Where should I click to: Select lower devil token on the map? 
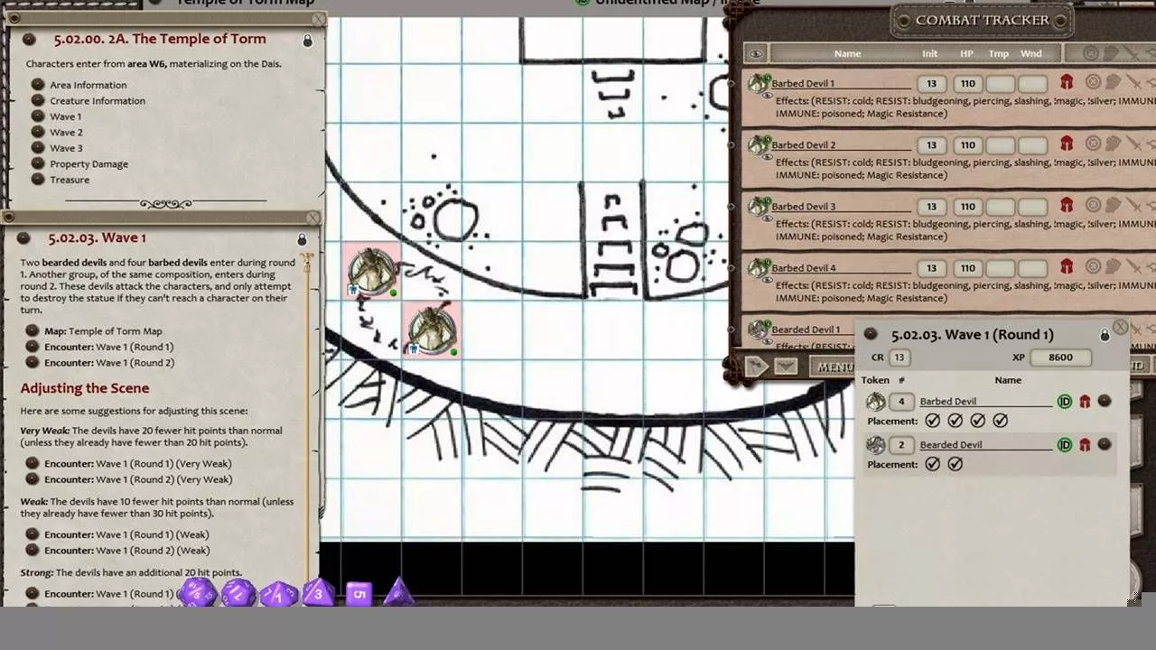coord(432,330)
